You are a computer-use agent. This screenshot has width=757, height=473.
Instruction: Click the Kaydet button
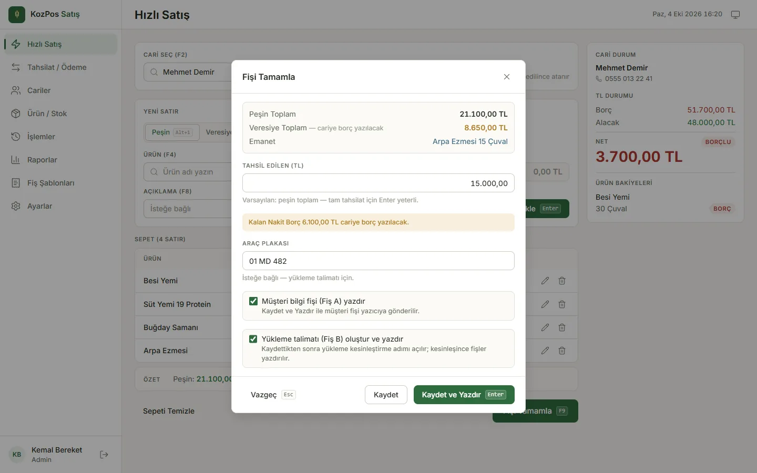386,395
